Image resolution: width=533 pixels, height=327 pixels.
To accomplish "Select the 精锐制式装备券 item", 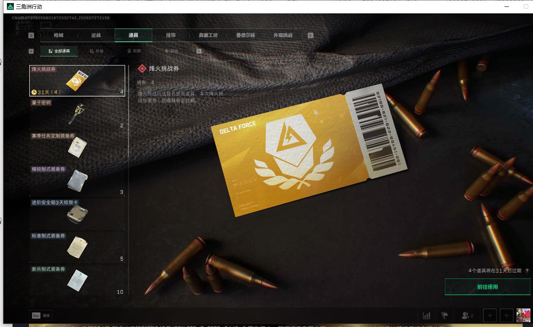I will coord(77,181).
